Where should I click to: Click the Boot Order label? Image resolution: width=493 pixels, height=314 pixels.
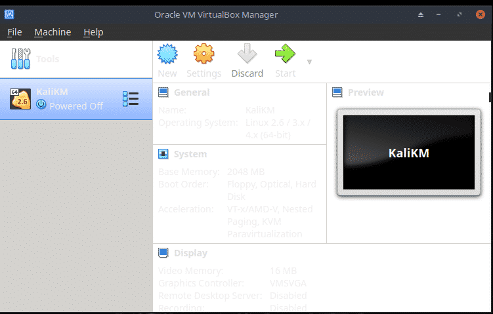(183, 184)
